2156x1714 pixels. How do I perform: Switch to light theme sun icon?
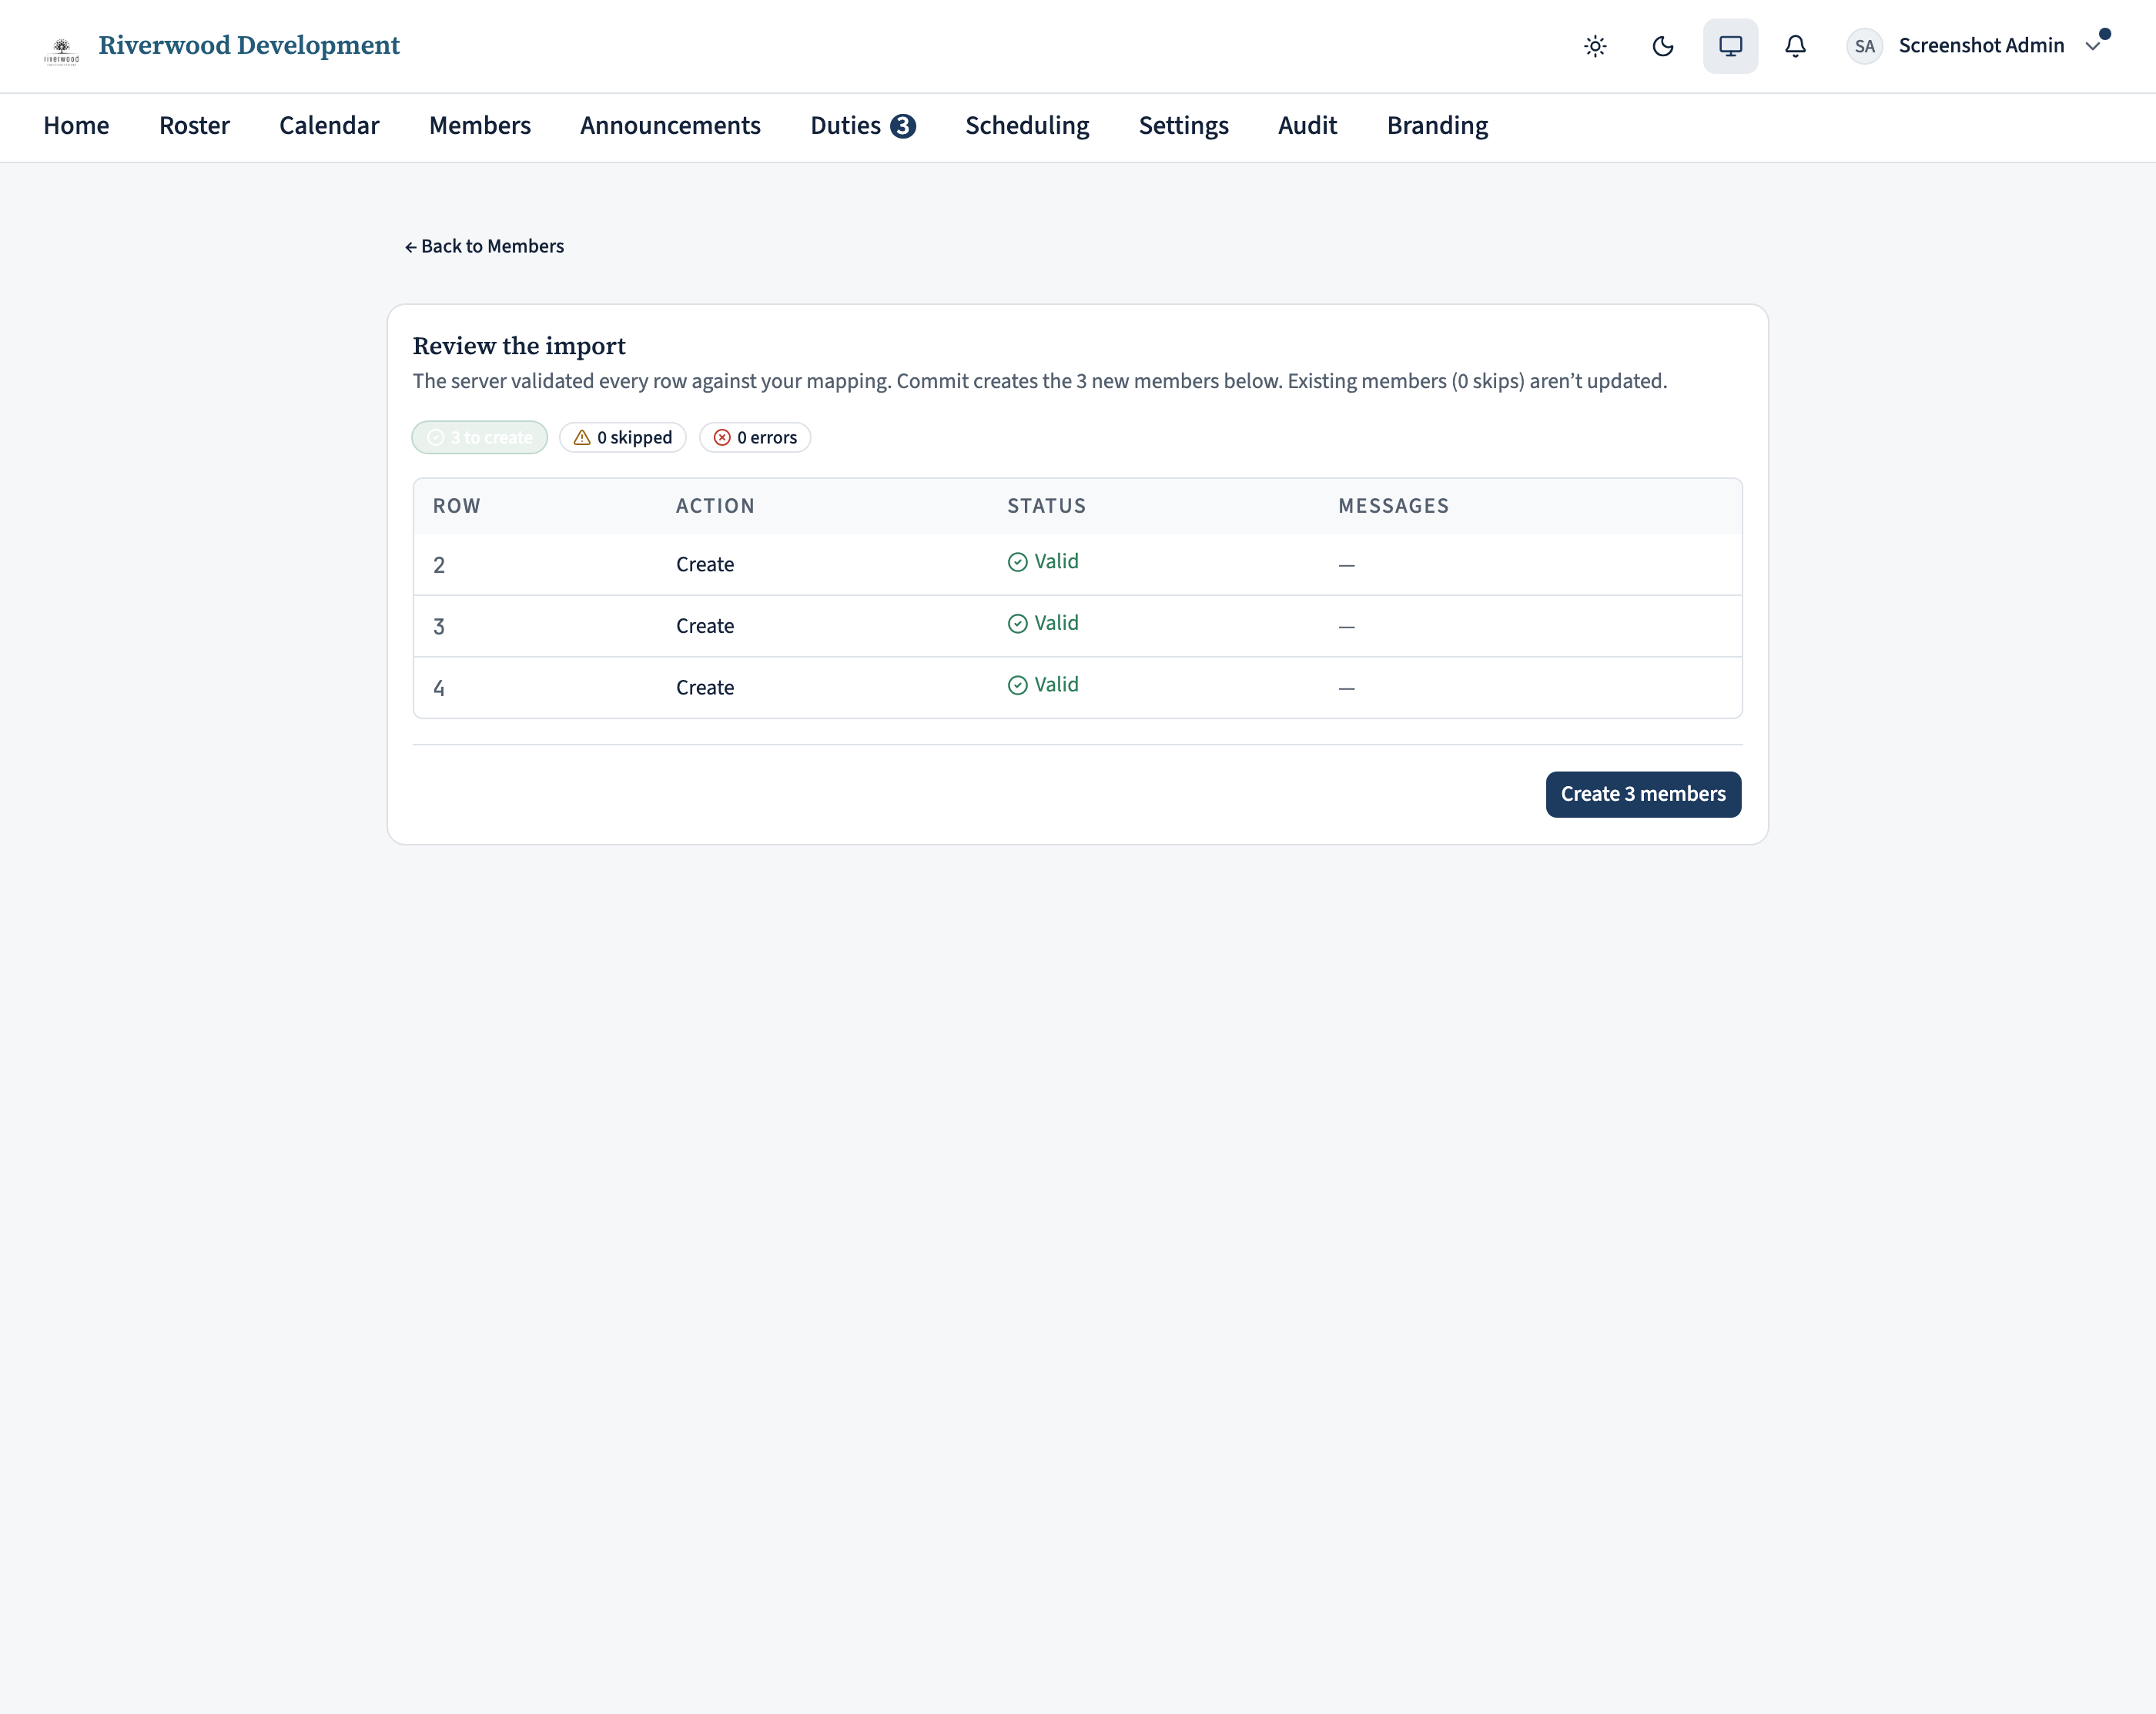(x=1595, y=46)
